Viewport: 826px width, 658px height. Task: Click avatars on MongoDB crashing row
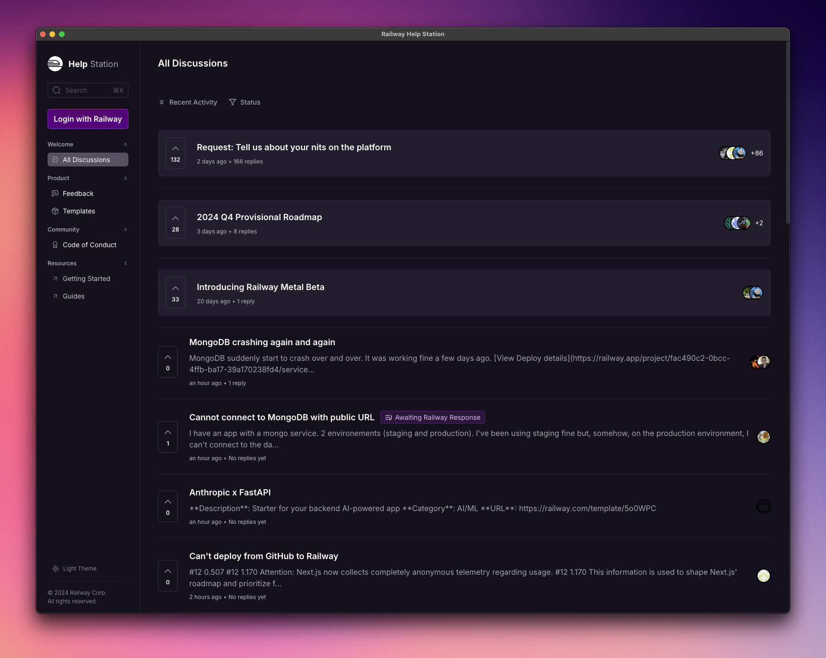point(760,362)
